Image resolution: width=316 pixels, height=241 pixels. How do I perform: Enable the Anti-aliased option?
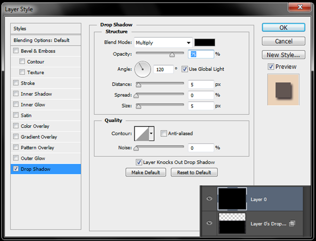pyautogui.click(x=163, y=133)
